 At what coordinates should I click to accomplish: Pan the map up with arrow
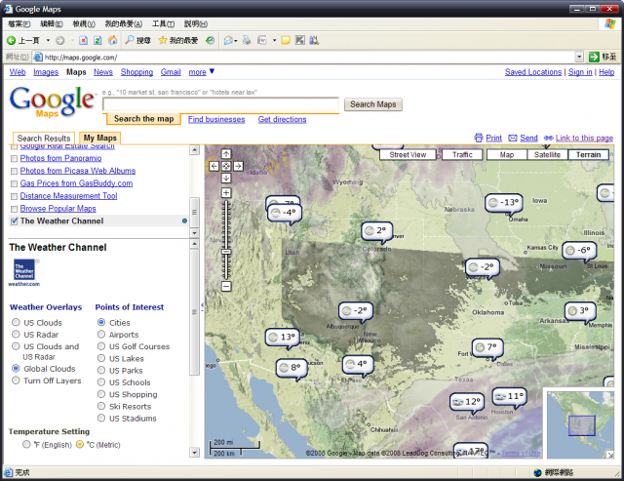click(226, 154)
